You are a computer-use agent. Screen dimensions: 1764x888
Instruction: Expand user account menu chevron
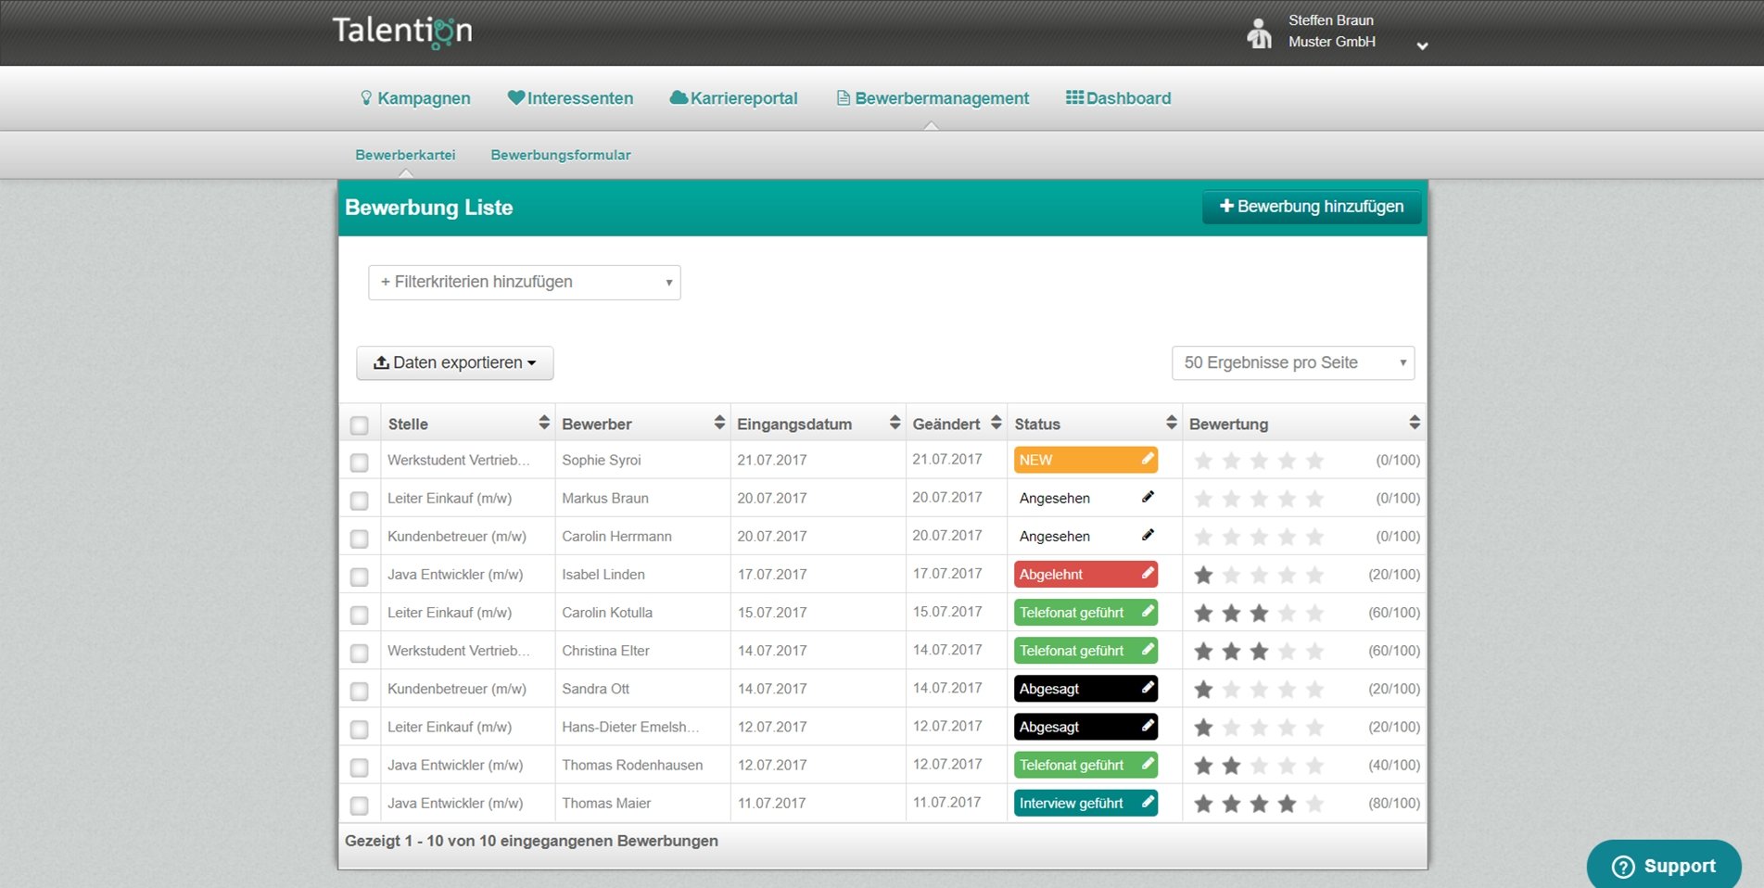click(x=1422, y=45)
